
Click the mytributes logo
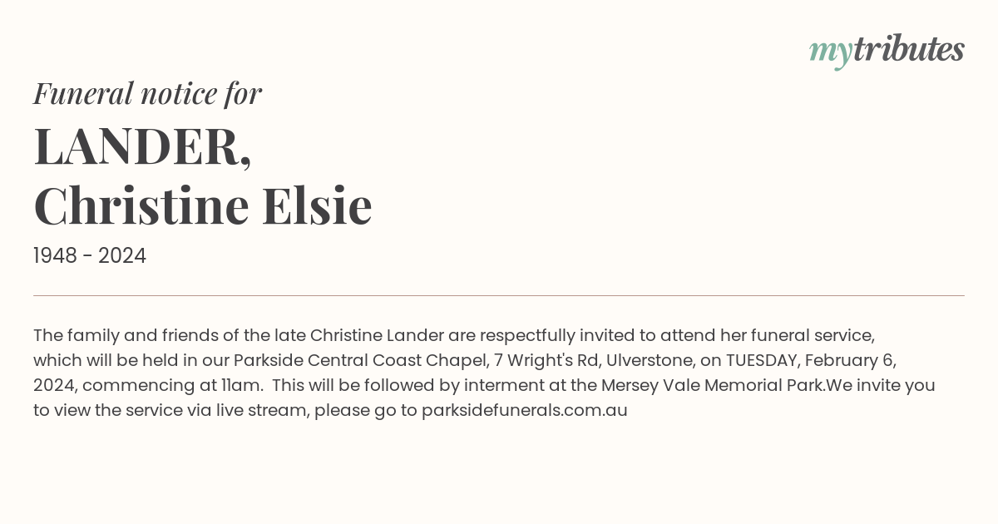pos(887,51)
